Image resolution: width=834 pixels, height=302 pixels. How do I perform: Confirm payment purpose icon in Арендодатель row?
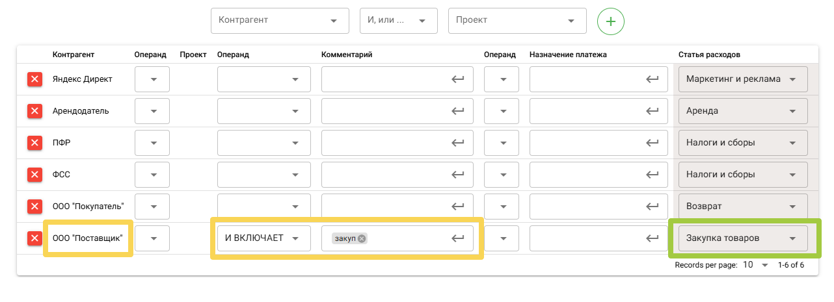[652, 111]
